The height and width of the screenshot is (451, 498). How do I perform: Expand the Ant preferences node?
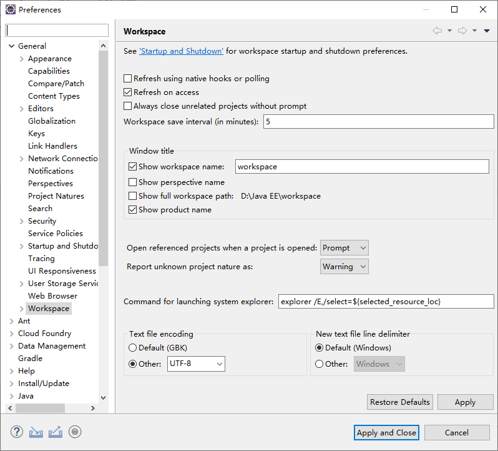(11, 321)
